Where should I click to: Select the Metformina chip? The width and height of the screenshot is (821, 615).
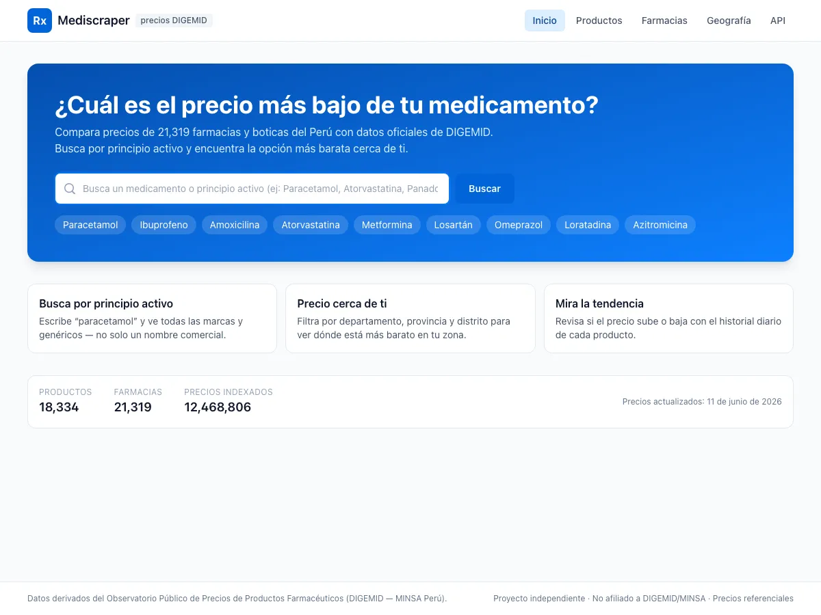[387, 225]
